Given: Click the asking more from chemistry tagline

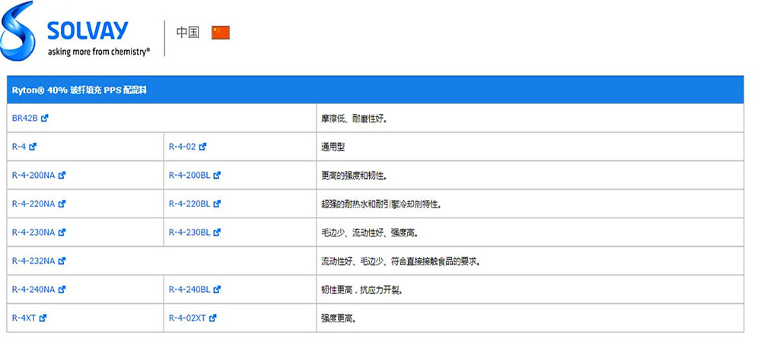Looking at the screenshot, I should click(99, 52).
